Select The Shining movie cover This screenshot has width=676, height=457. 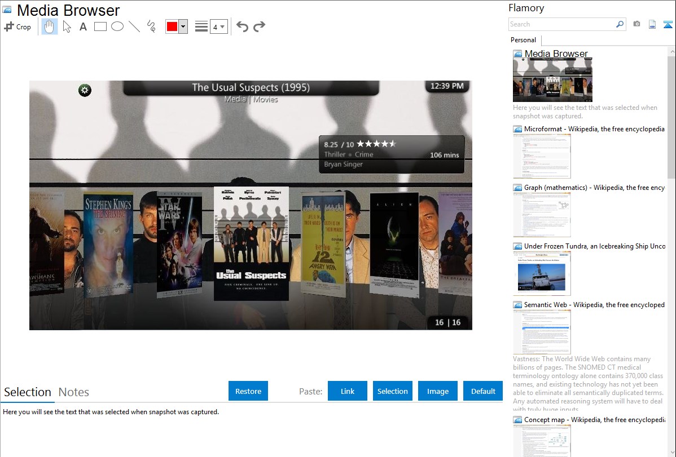(x=108, y=244)
